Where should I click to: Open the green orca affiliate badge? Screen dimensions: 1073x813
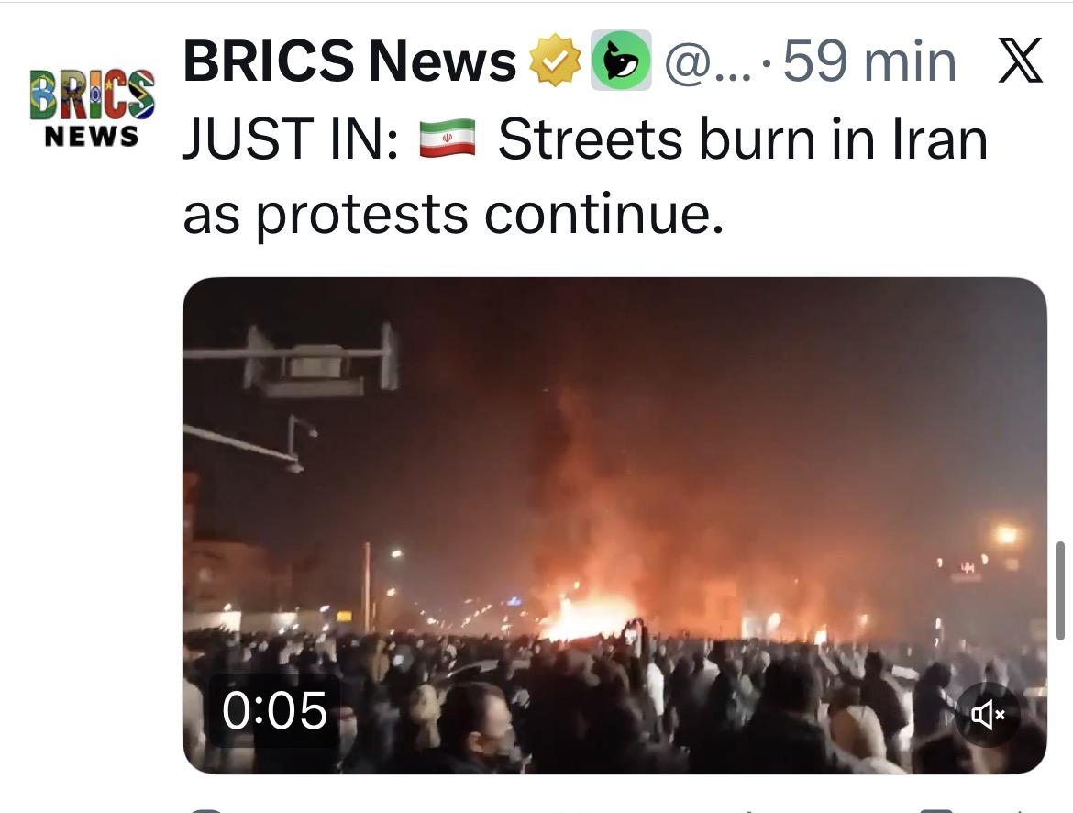(x=621, y=61)
